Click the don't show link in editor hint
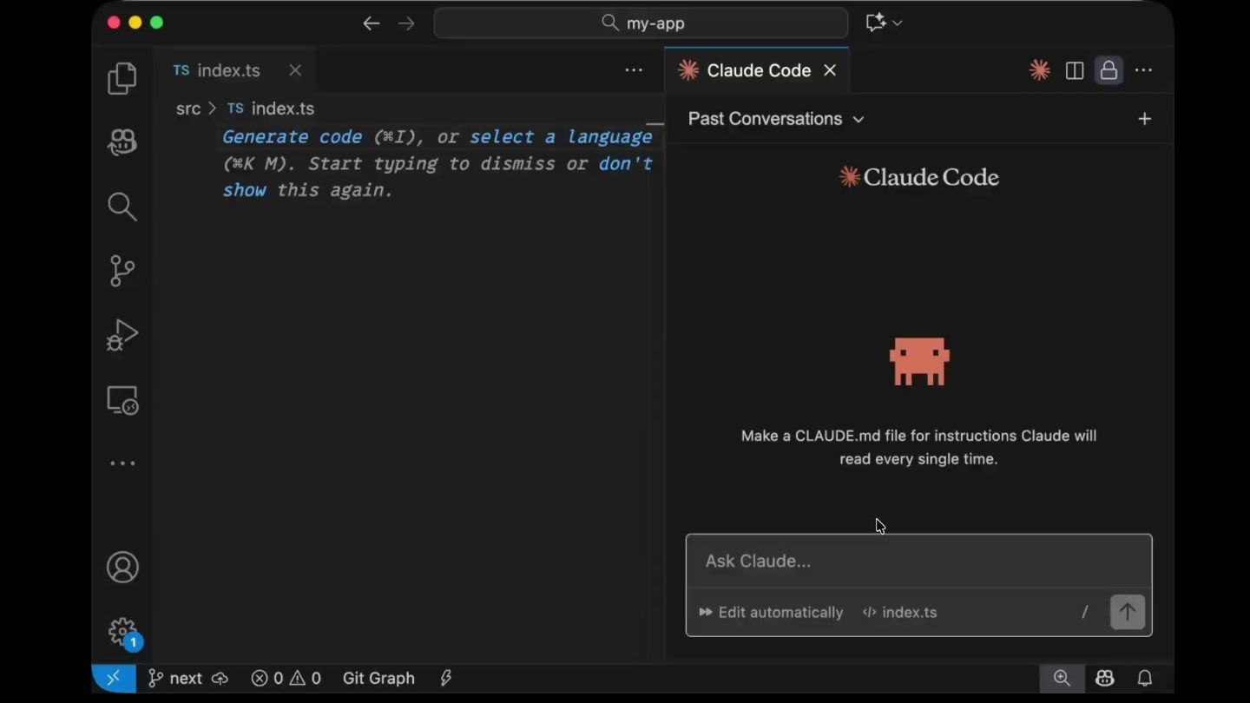The image size is (1250, 703). click(x=437, y=177)
